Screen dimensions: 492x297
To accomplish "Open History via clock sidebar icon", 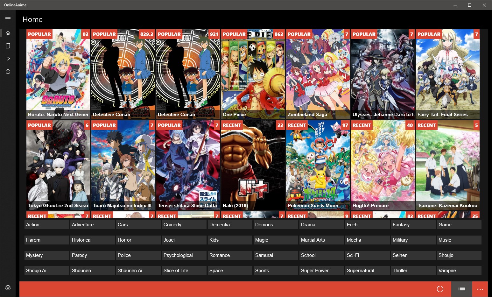I will click(8, 72).
